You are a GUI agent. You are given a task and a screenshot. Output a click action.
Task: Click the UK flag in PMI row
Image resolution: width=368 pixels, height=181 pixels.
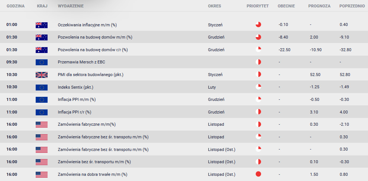42,75
